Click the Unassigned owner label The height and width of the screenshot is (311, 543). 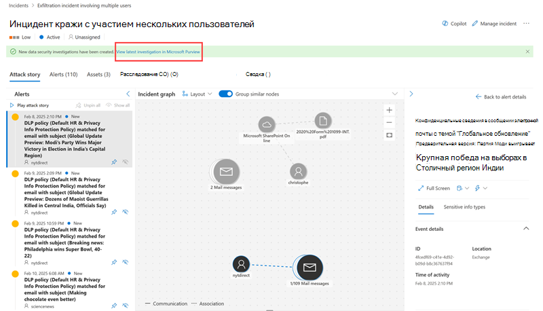click(x=84, y=37)
